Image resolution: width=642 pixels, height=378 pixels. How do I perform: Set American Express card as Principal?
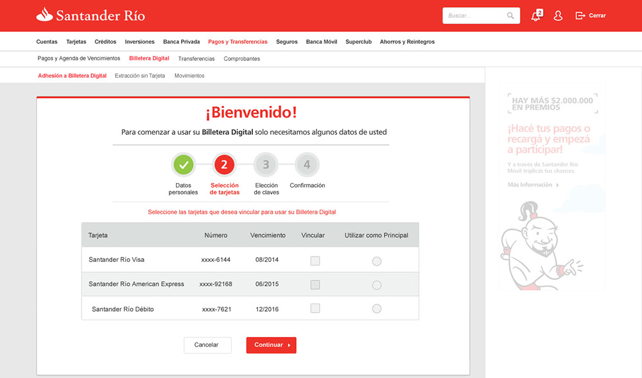[377, 285]
